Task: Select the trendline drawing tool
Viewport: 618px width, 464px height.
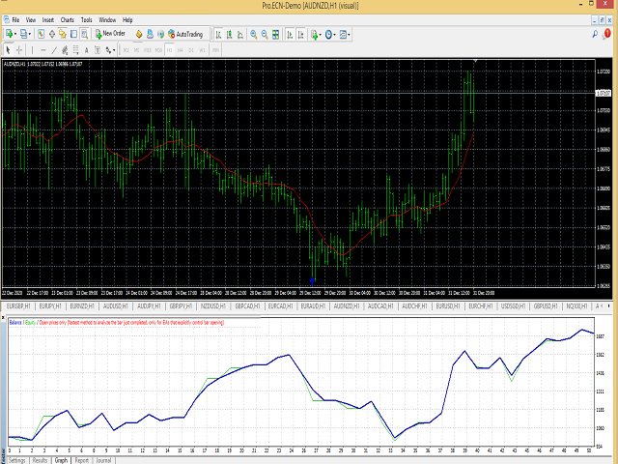Action: [54, 50]
